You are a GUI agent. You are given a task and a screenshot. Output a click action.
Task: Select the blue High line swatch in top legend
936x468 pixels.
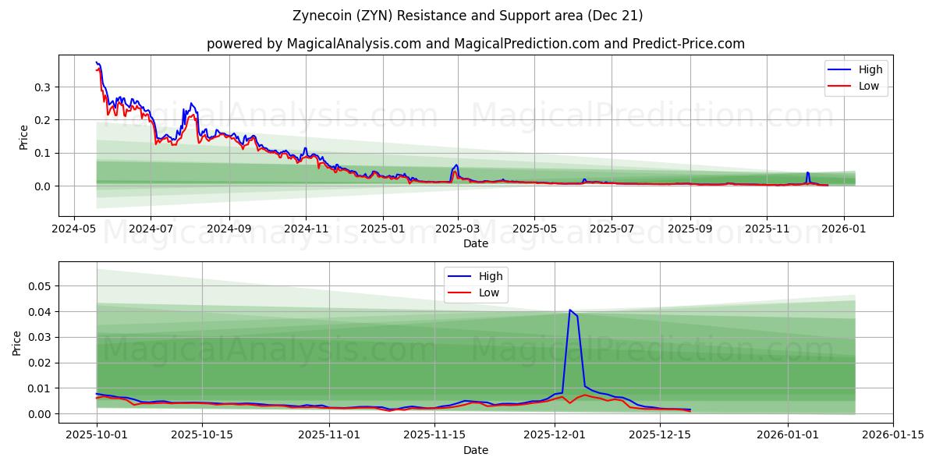pos(841,69)
